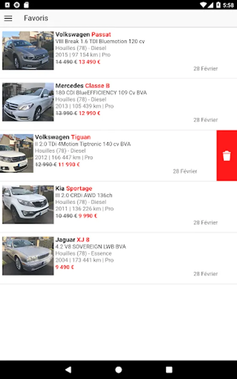Image resolution: width=237 pixels, height=379 pixels.
Task: Tap the SD card notification icon
Action: click(x=26, y=5)
